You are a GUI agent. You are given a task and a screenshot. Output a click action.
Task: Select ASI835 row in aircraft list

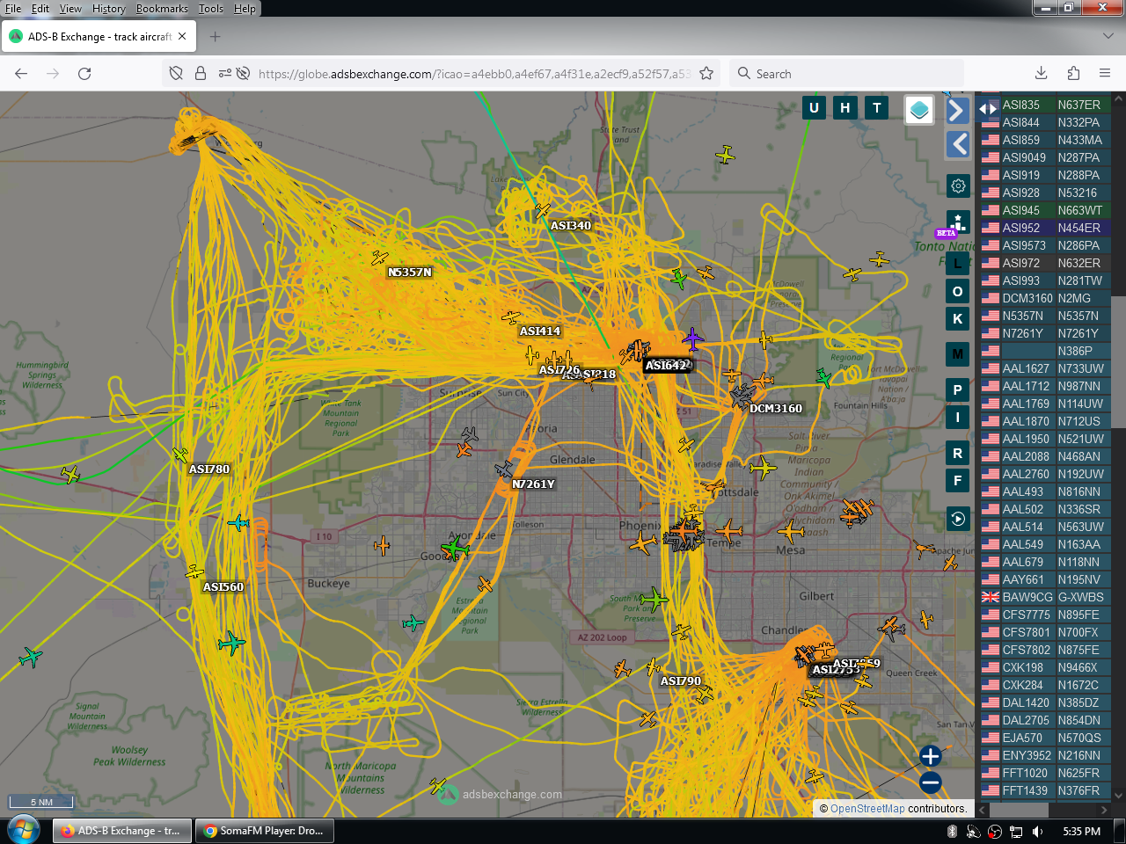click(x=1045, y=105)
